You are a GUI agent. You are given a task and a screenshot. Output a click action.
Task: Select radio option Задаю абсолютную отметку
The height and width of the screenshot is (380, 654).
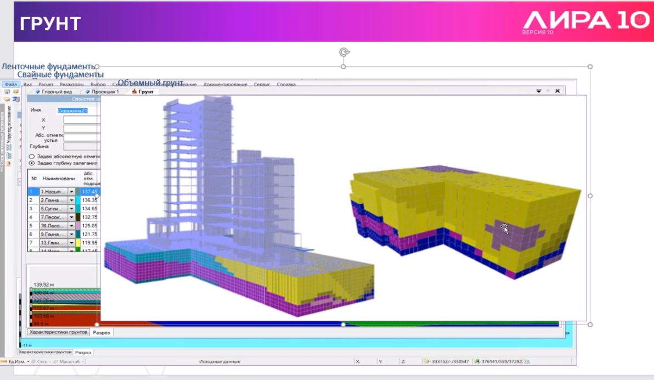pyautogui.click(x=32, y=157)
